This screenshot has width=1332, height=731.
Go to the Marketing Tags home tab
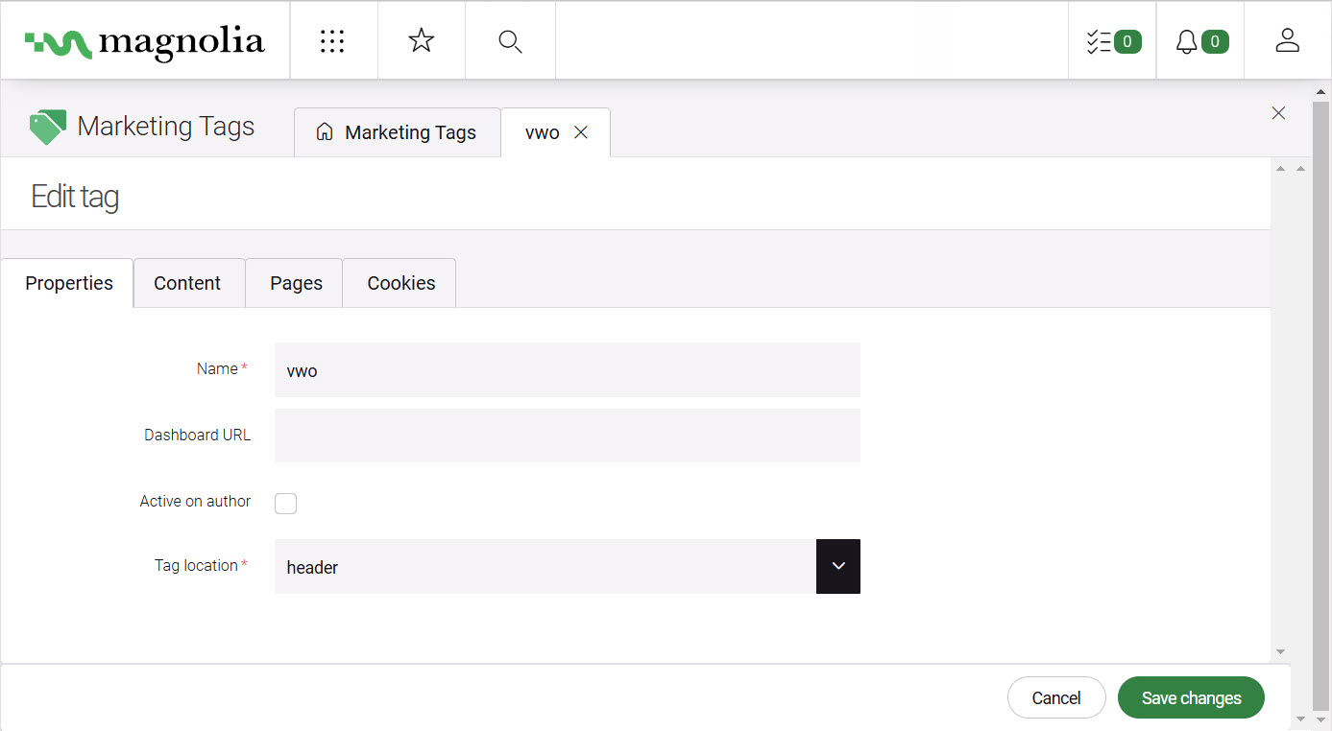[397, 132]
